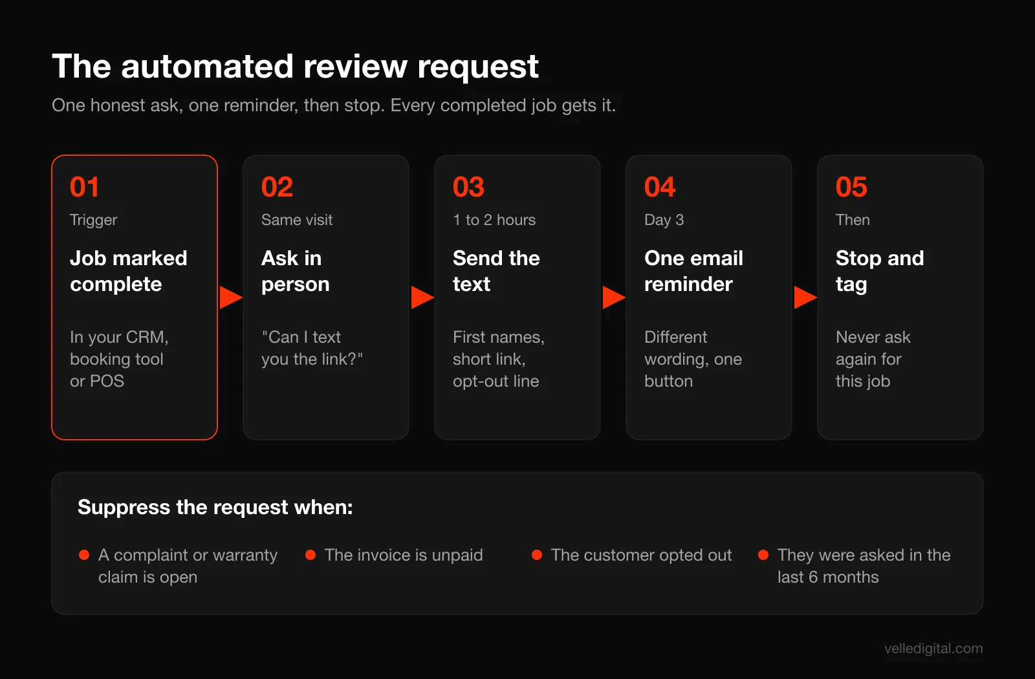1035x679 pixels.
Task: Select 'Job marked complete' heading
Action: 129,271
